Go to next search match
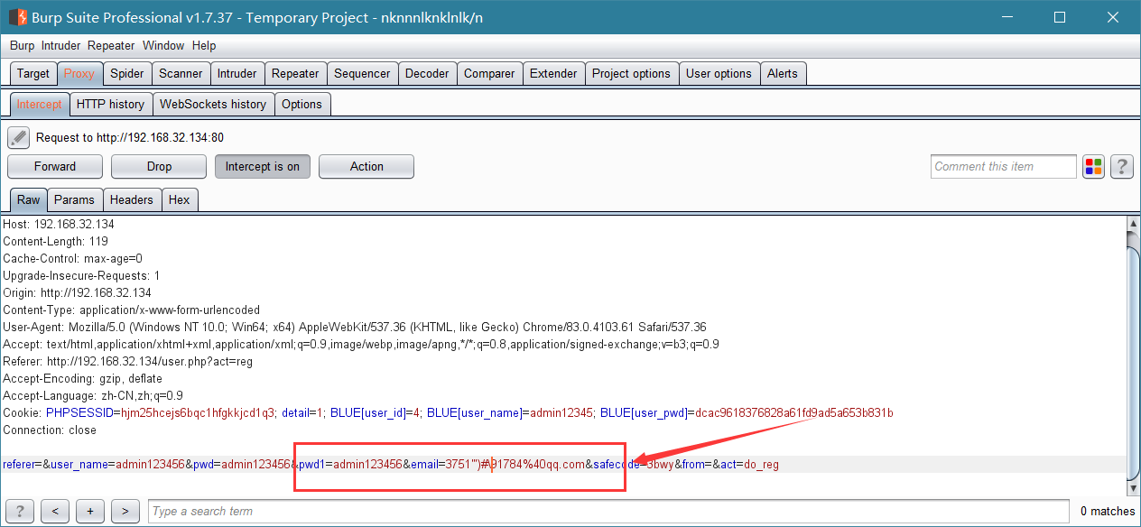The width and height of the screenshot is (1141, 527). click(x=125, y=511)
